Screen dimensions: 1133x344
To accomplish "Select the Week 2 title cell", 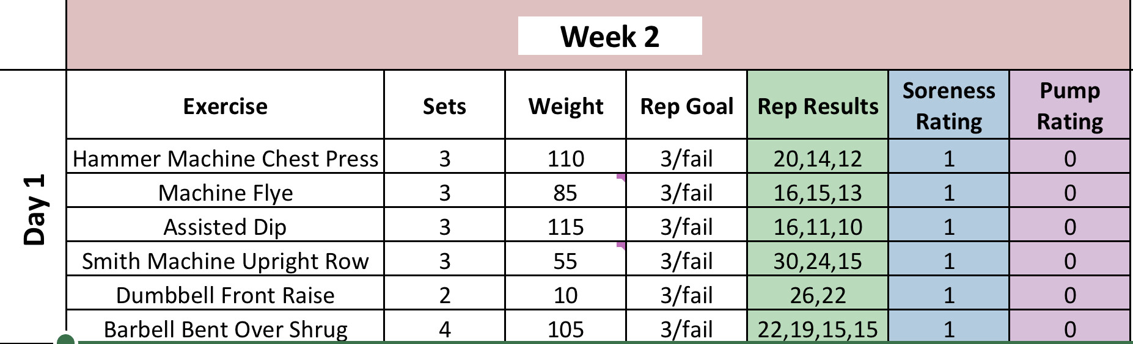I will [x=609, y=36].
